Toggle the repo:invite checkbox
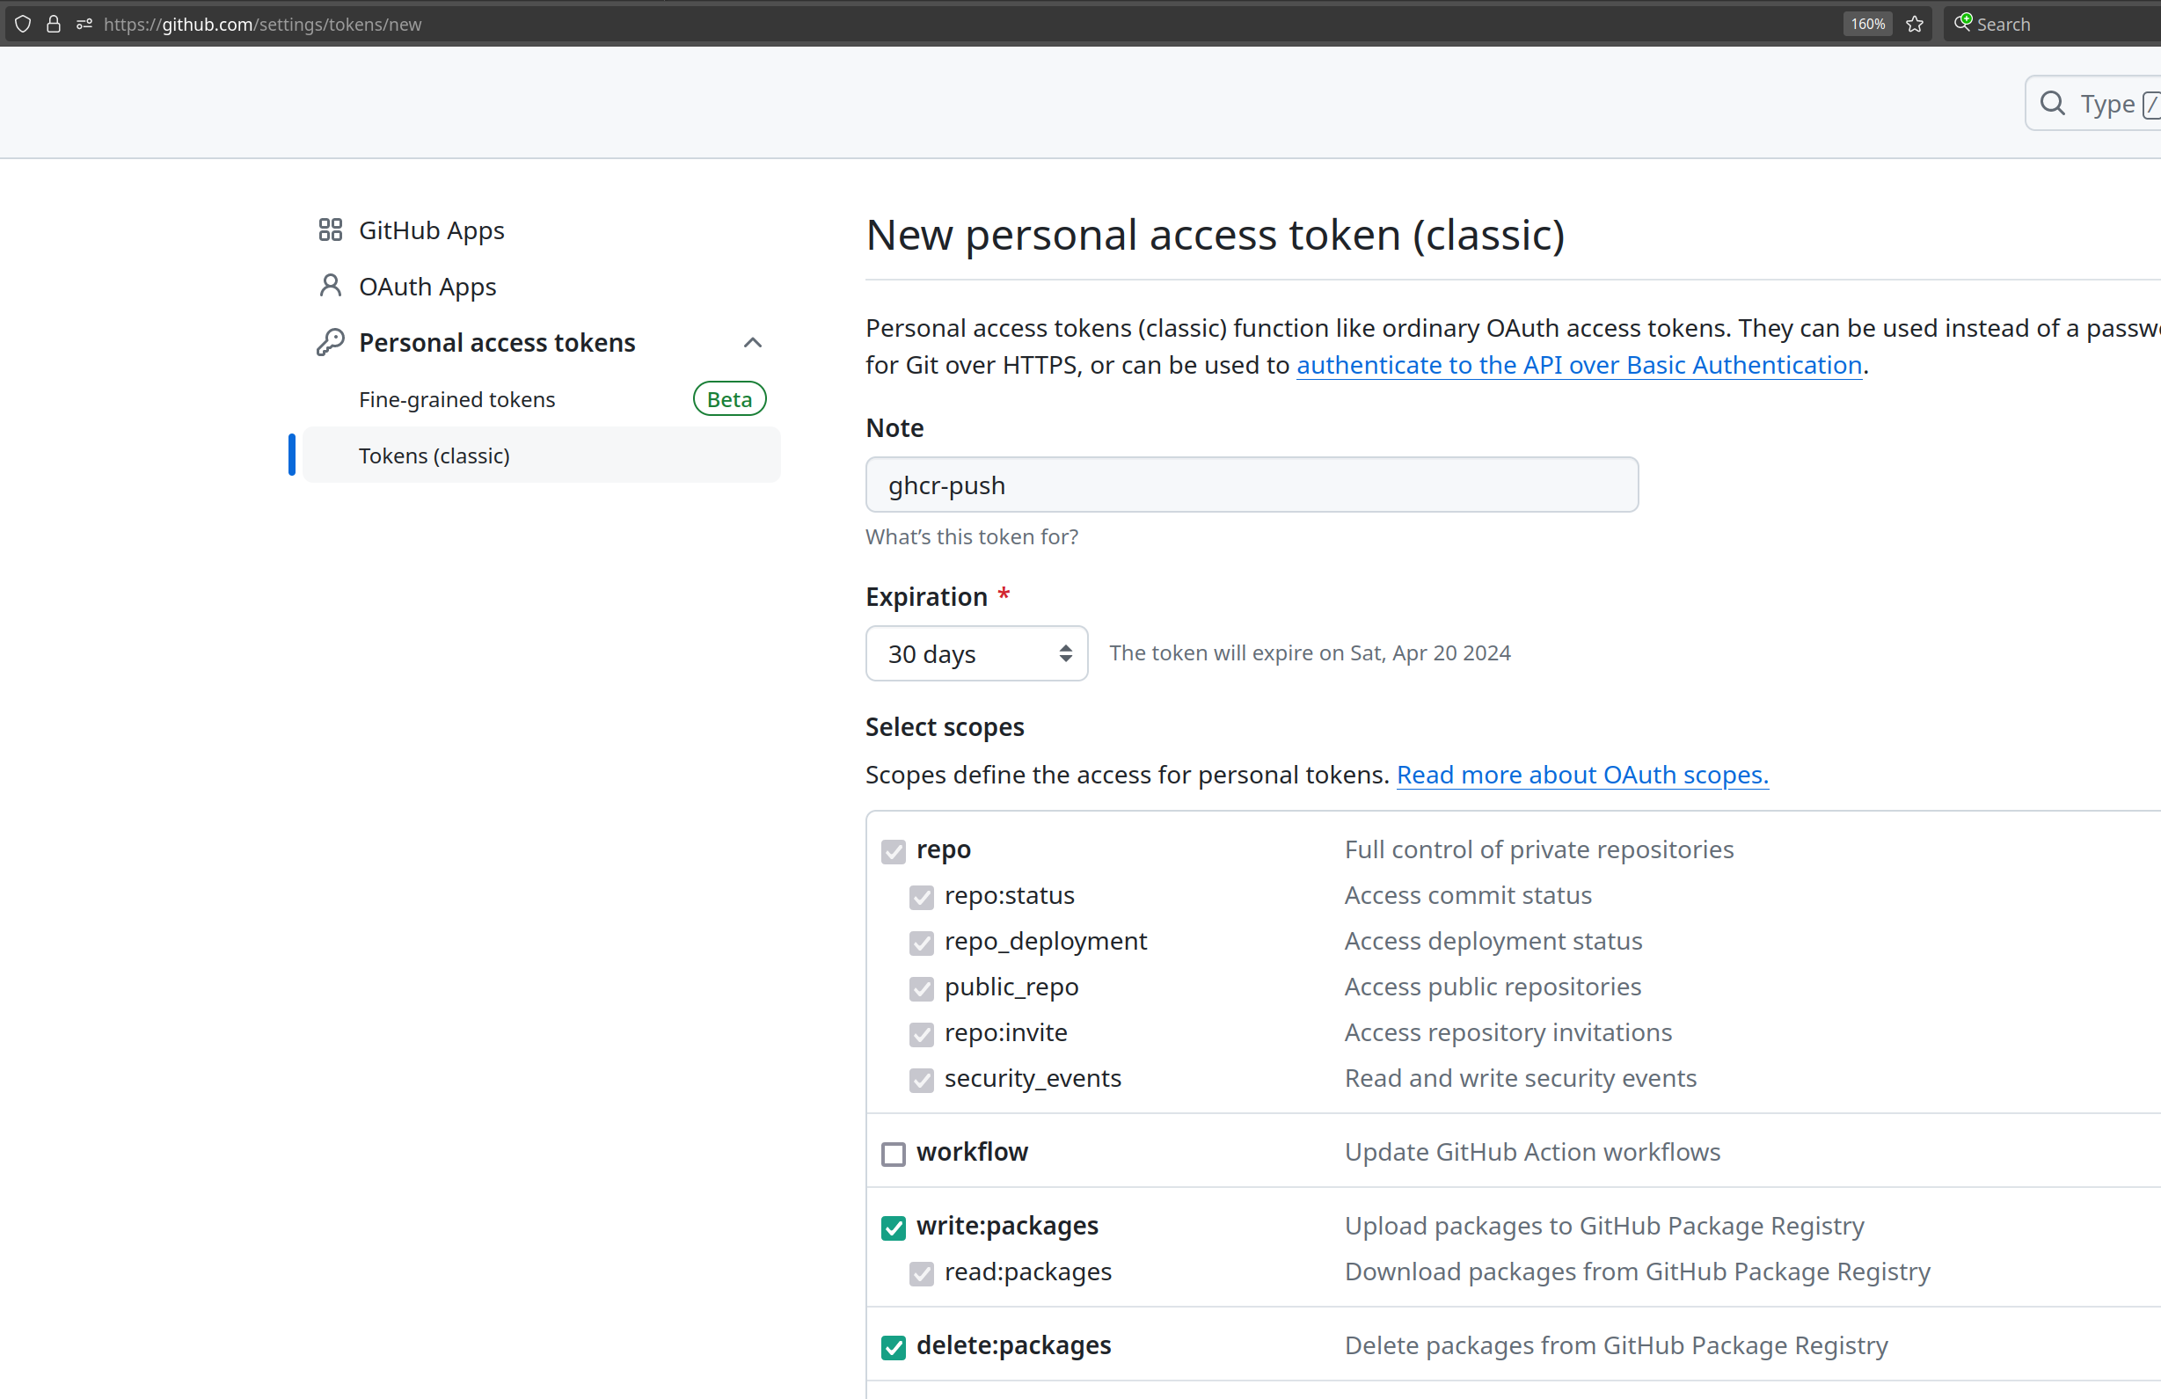 tap(922, 1034)
